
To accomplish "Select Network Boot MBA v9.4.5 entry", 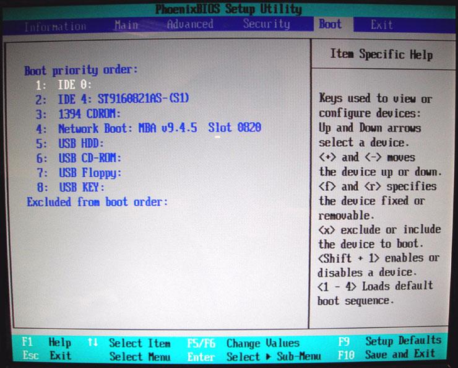I will [x=149, y=128].
